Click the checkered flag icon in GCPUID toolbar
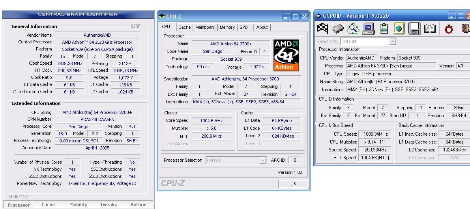Viewport: 470px width, 209px height. 322,29
